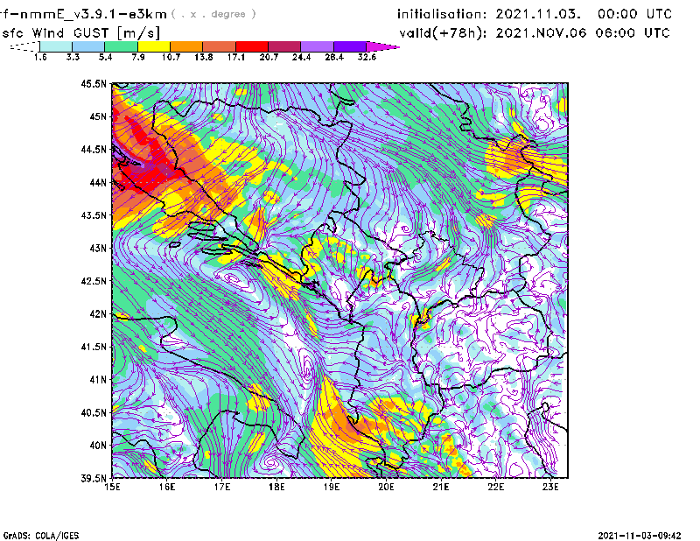This screenshot has height=541, width=700.
Task: Click the '20E' longitude label
Action: coord(386,487)
